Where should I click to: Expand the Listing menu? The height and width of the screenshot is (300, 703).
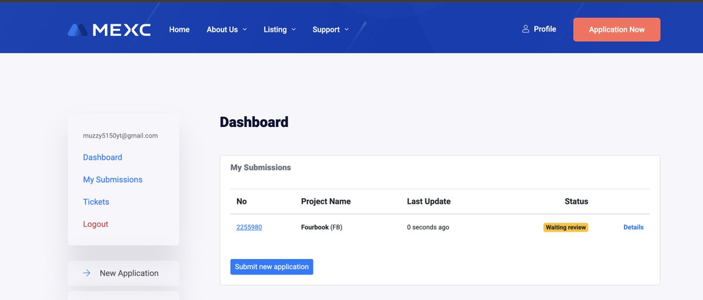(x=279, y=29)
